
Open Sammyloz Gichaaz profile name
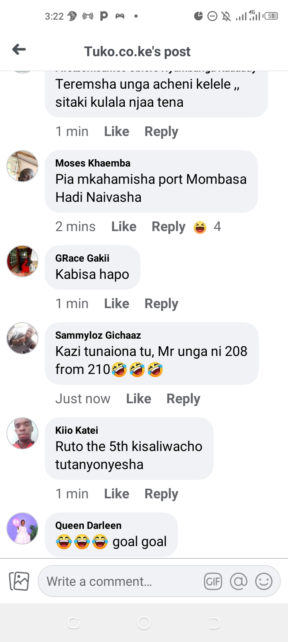[98, 335]
